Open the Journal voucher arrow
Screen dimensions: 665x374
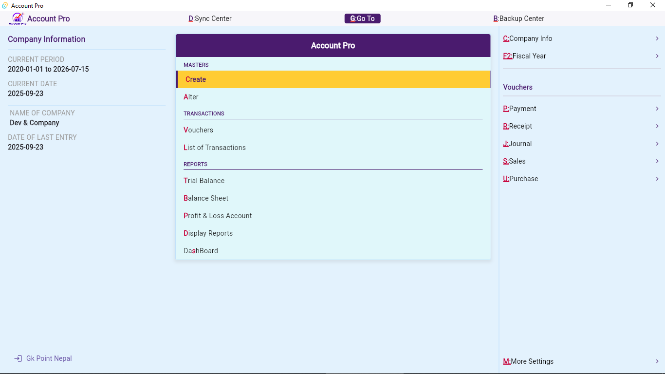pyautogui.click(x=657, y=144)
